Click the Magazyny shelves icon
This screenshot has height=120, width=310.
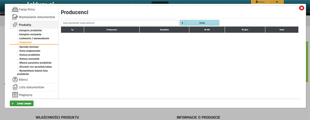[15, 95]
